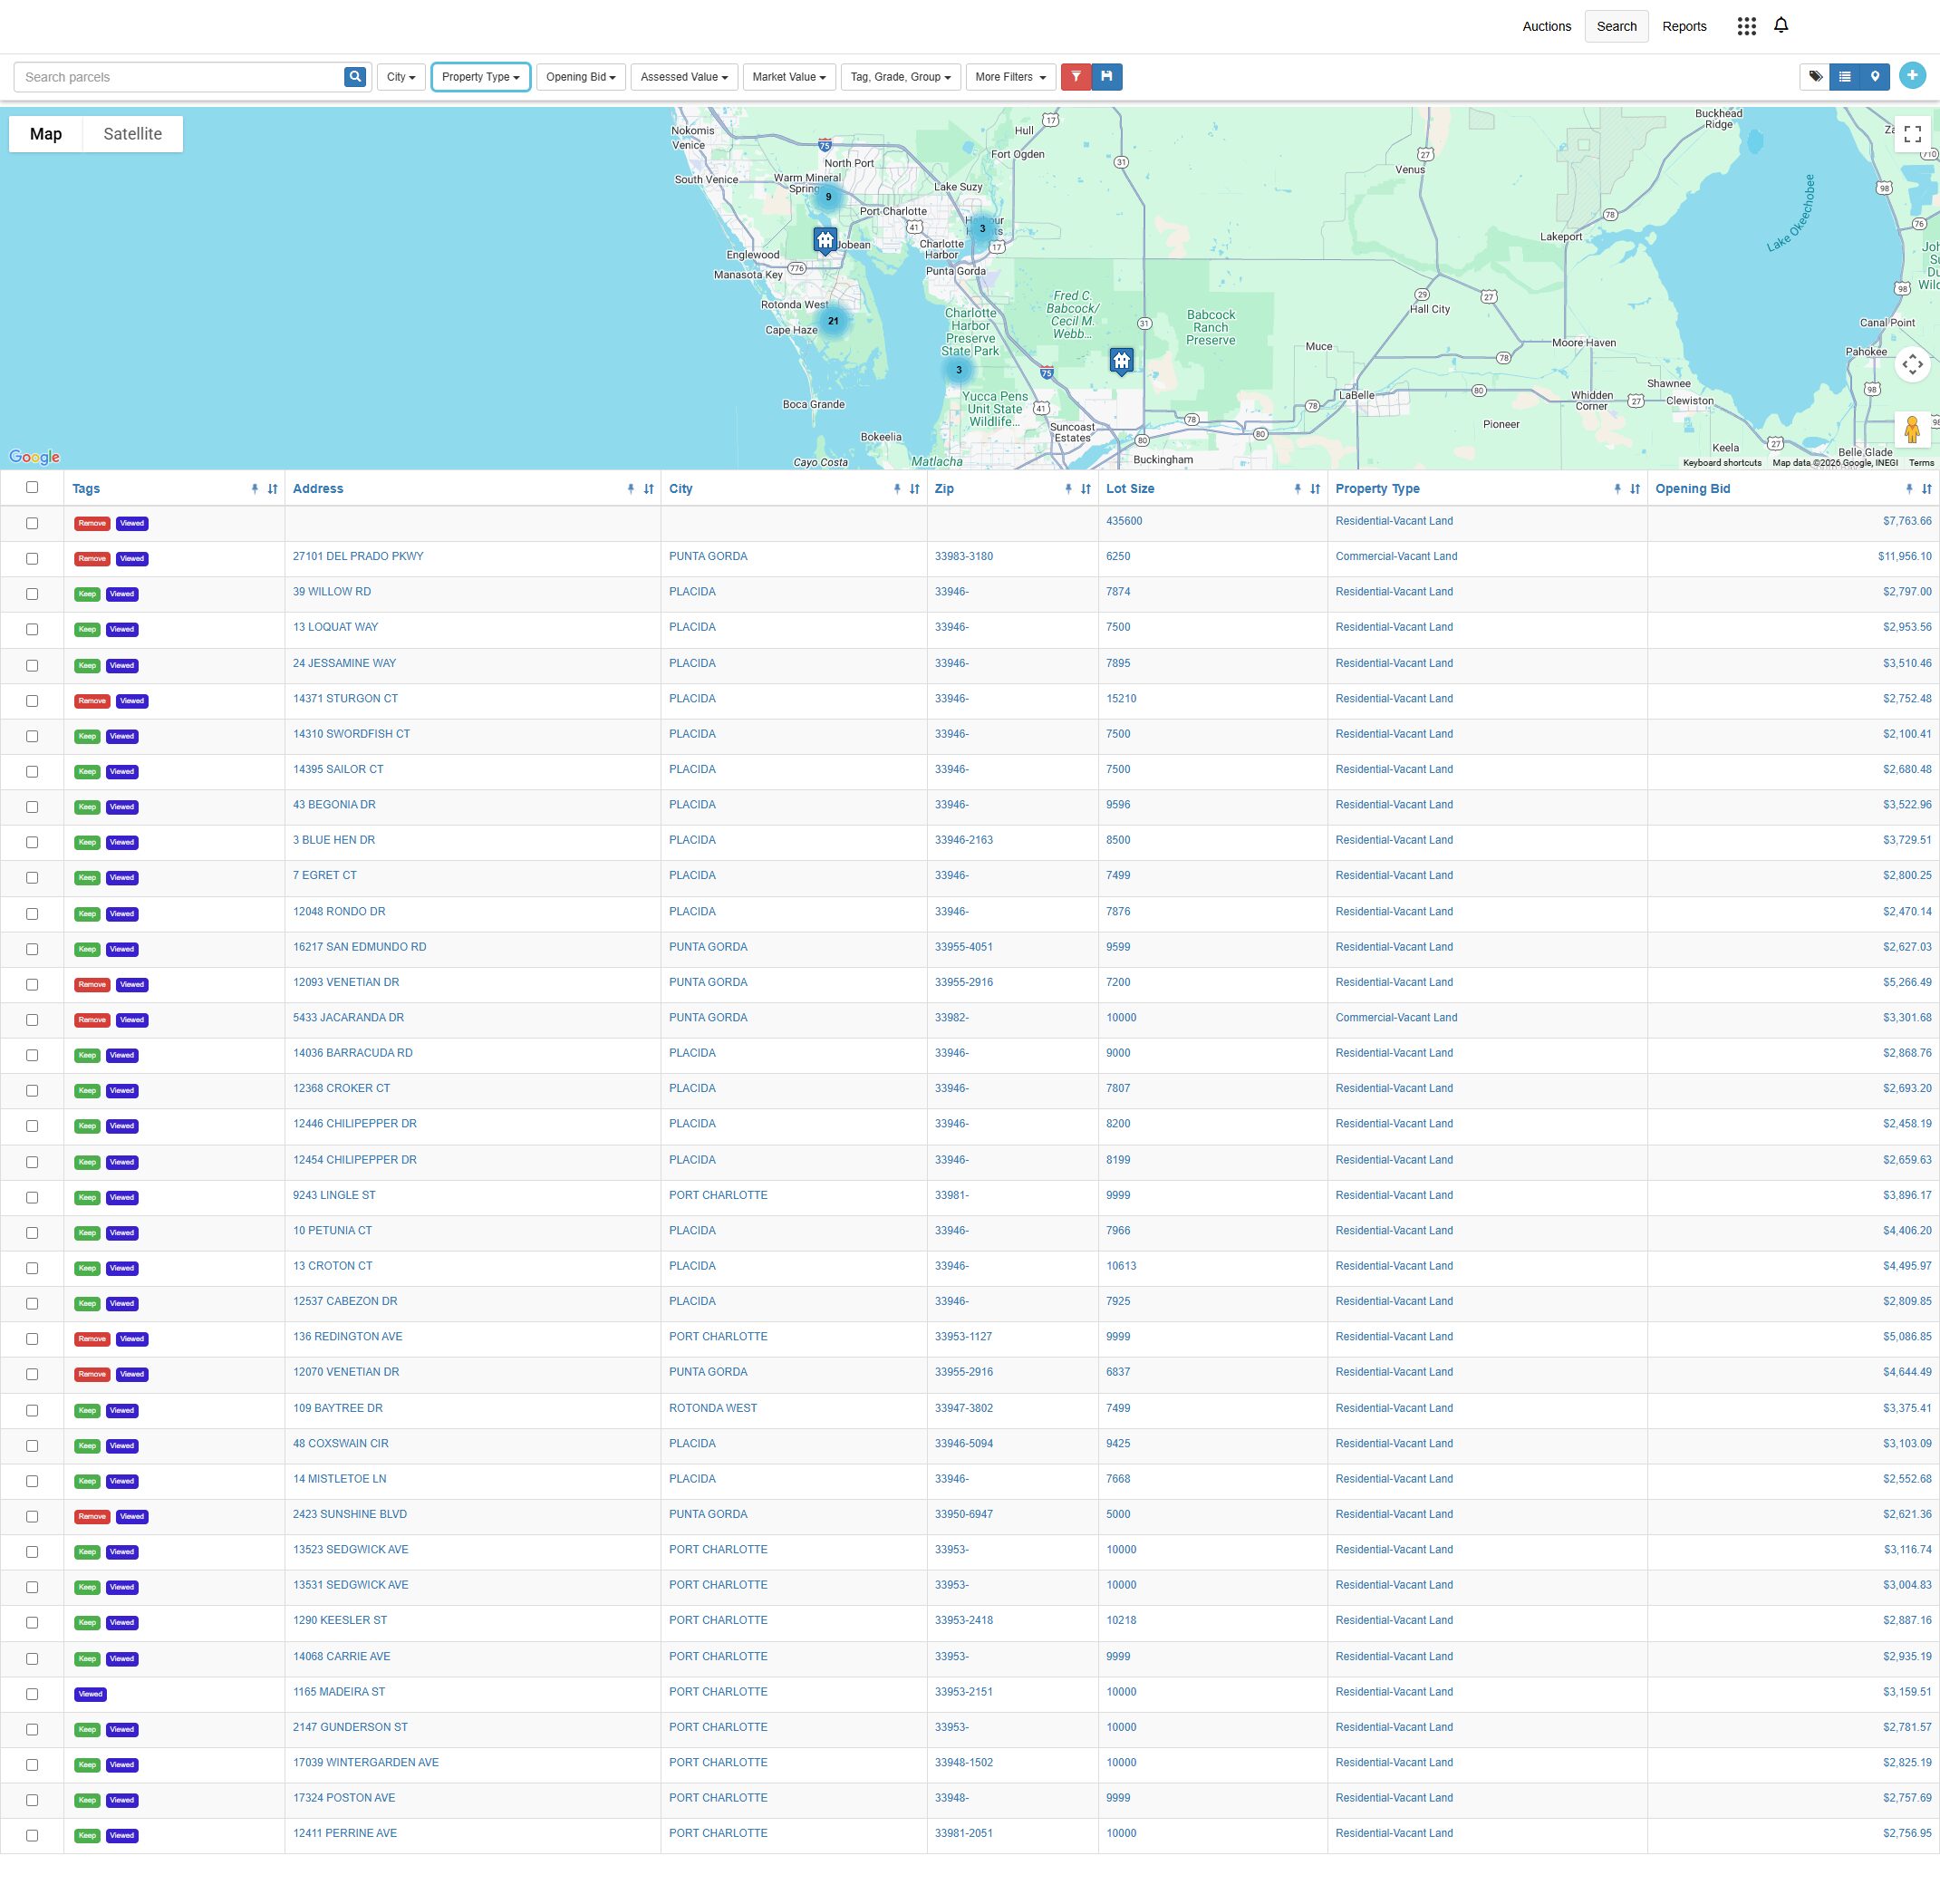Switch to list view icon

(x=1845, y=77)
